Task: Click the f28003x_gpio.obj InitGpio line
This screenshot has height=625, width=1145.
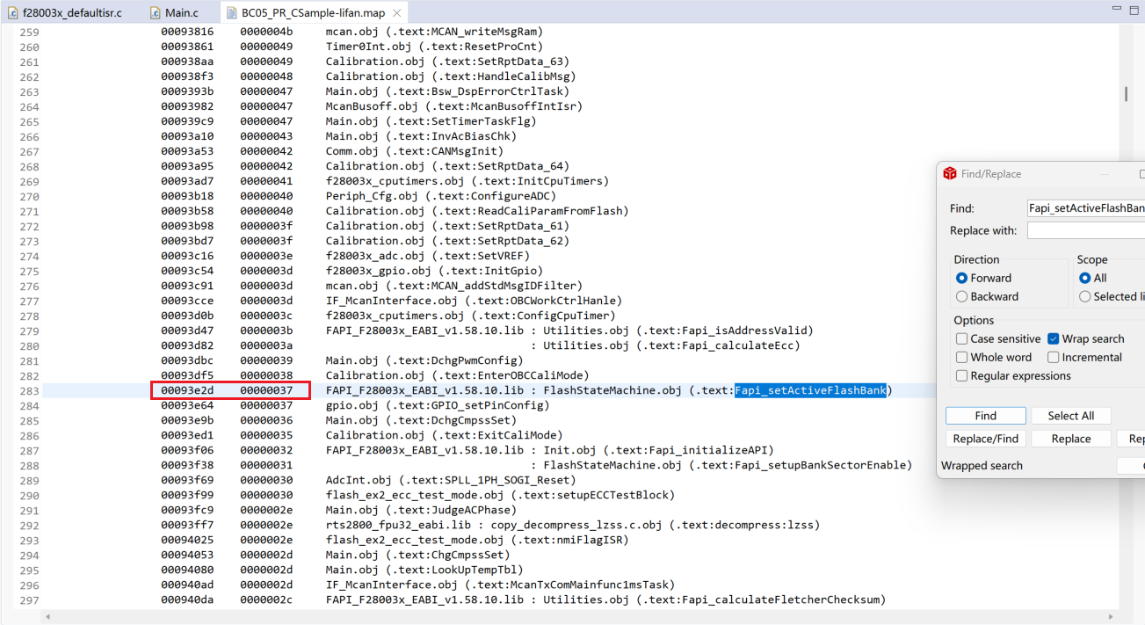Action: tap(434, 271)
